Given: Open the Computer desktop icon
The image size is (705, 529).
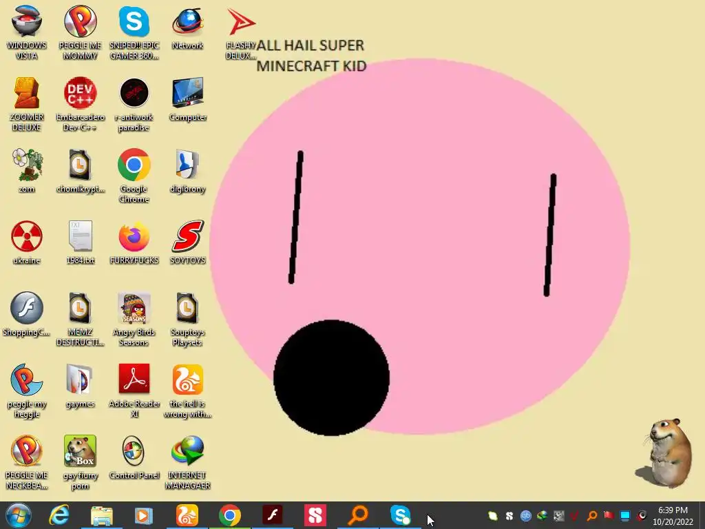Looking at the screenshot, I should (x=187, y=99).
